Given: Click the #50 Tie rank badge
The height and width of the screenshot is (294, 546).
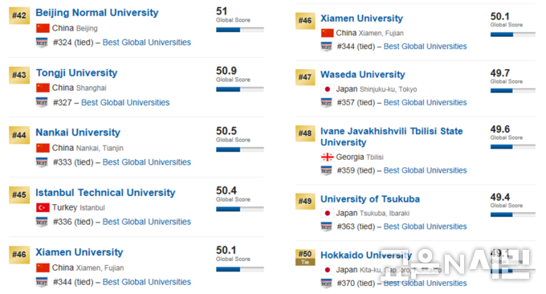Looking at the screenshot, I should (x=305, y=257).
